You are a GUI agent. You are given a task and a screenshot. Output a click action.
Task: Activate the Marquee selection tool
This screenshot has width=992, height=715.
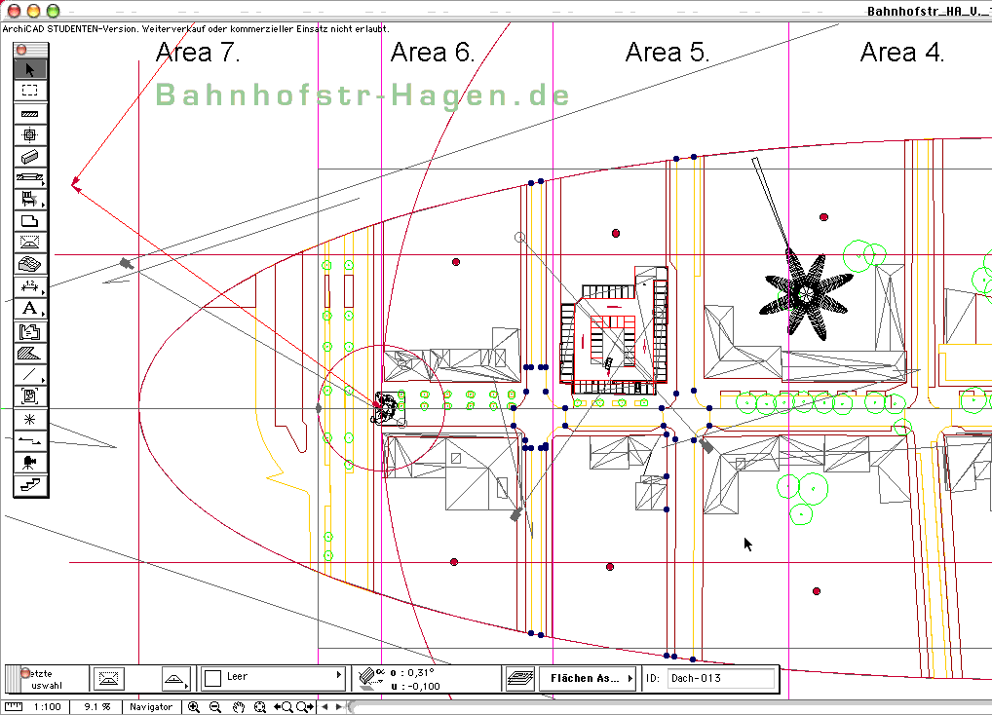[29, 91]
